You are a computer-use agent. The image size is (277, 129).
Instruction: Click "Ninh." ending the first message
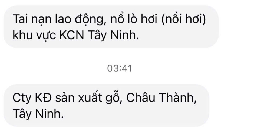tap(125, 35)
